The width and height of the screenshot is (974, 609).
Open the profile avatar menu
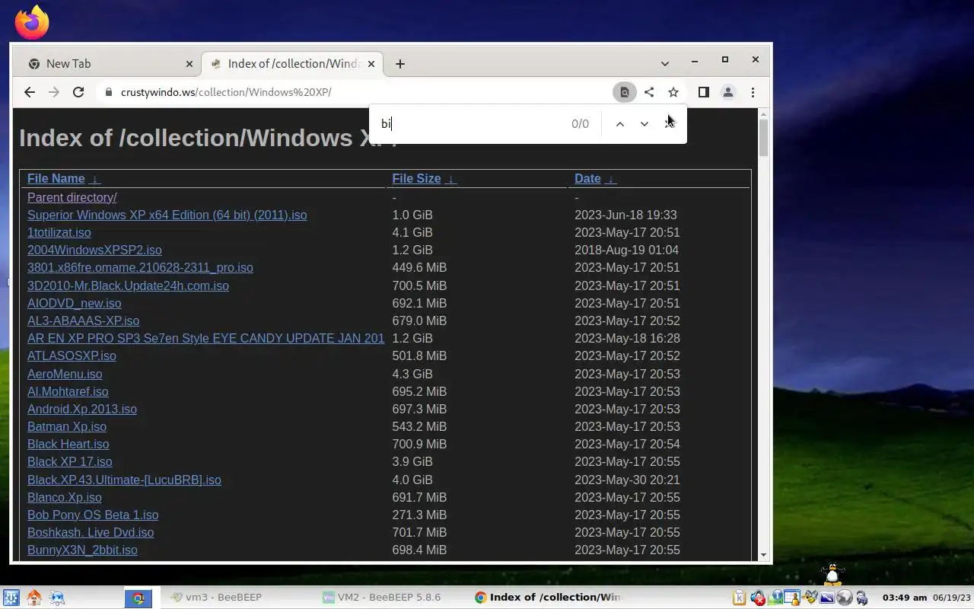pos(728,92)
